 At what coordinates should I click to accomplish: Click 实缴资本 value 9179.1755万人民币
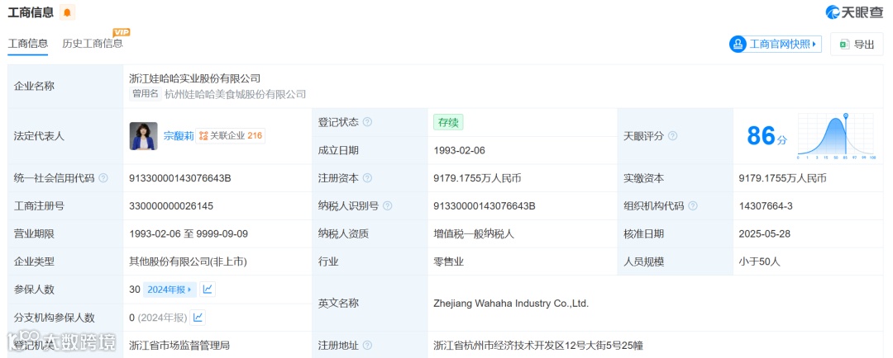coord(782,178)
